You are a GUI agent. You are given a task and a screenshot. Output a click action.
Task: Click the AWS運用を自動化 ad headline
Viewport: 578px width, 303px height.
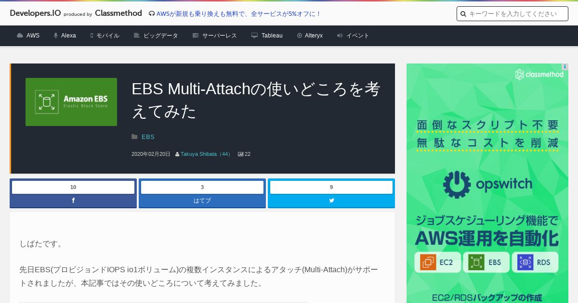pos(487,239)
